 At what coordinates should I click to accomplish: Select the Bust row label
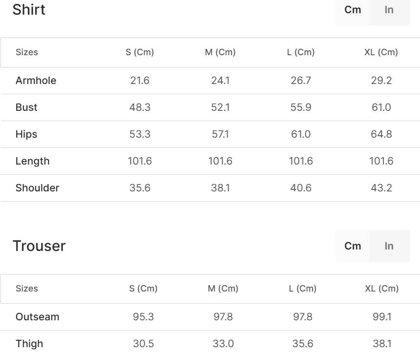pyautogui.click(x=26, y=107)
